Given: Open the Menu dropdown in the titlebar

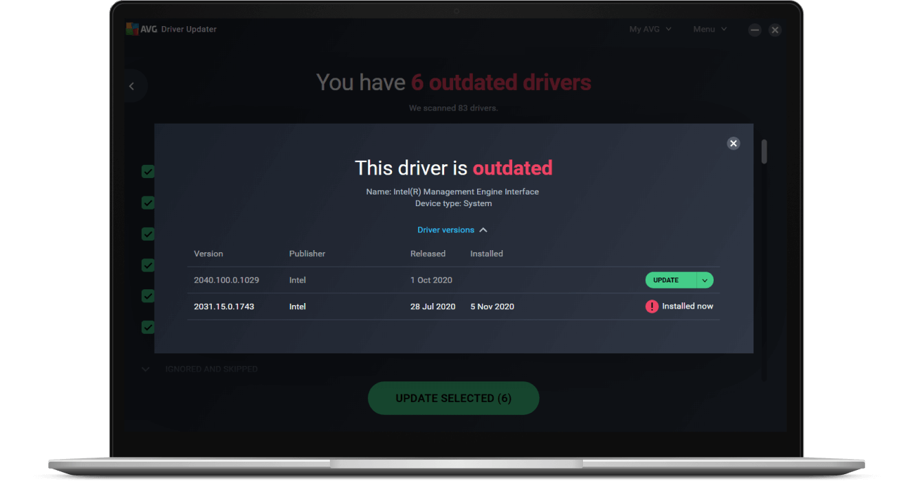Looking at the screenshot, I should 709,29.
